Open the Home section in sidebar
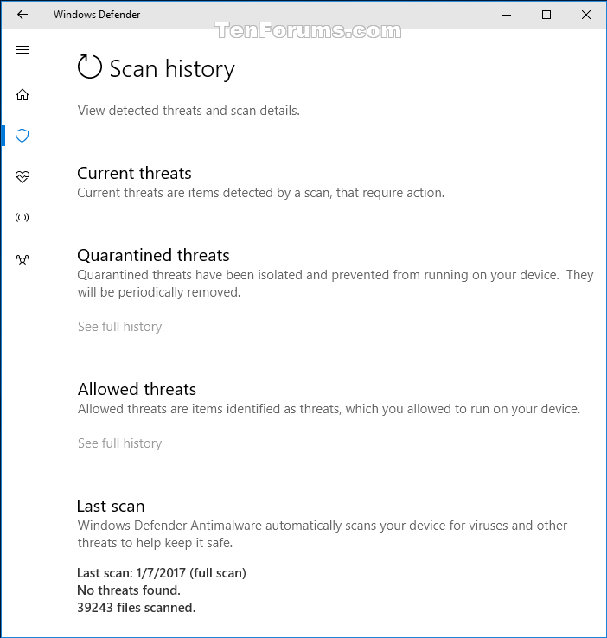The height and width of the screenshot is (638, 607). click(22, 94)
